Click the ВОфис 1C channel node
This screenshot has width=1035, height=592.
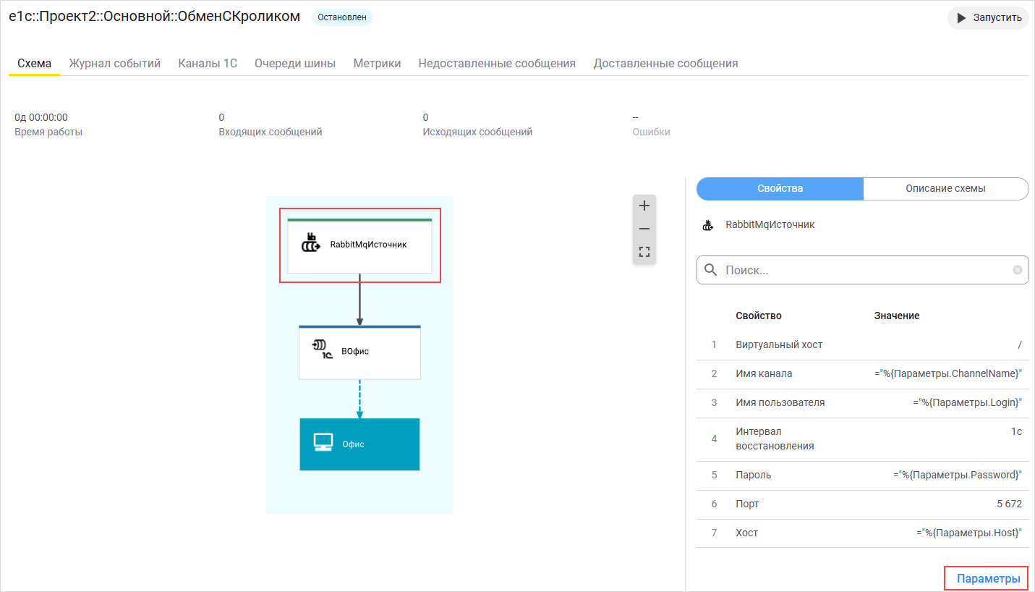(x=359, y=352)
